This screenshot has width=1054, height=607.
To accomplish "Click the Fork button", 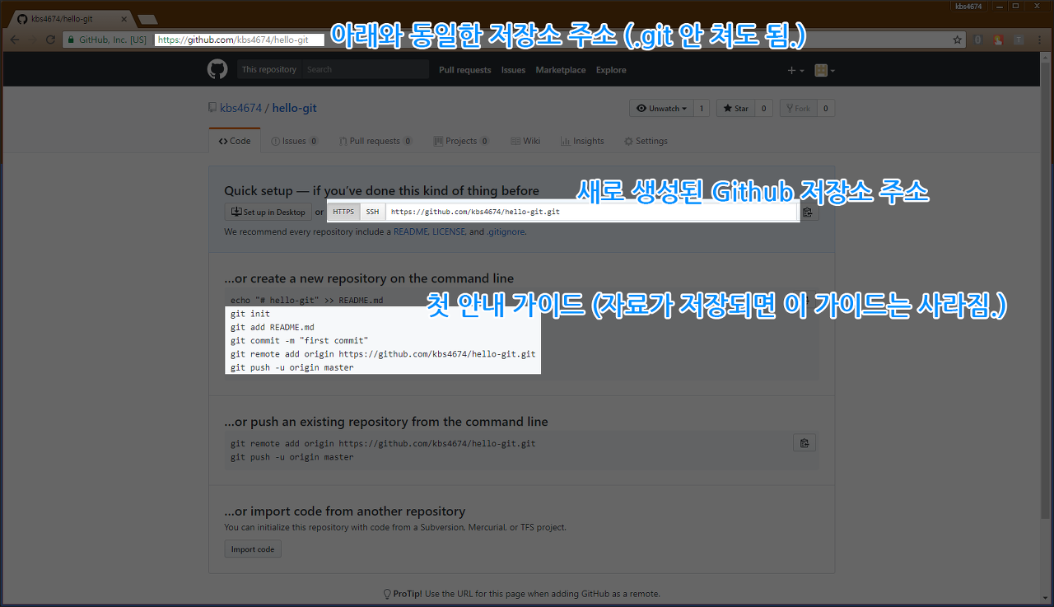I will click(799, 108).
